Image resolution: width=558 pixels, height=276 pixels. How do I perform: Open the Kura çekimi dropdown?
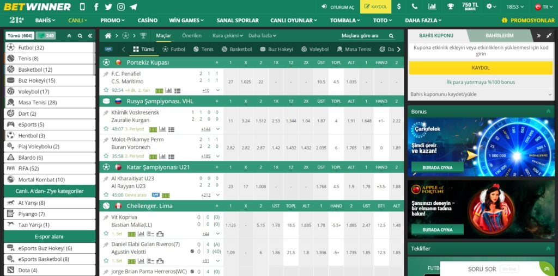(227, 35)
